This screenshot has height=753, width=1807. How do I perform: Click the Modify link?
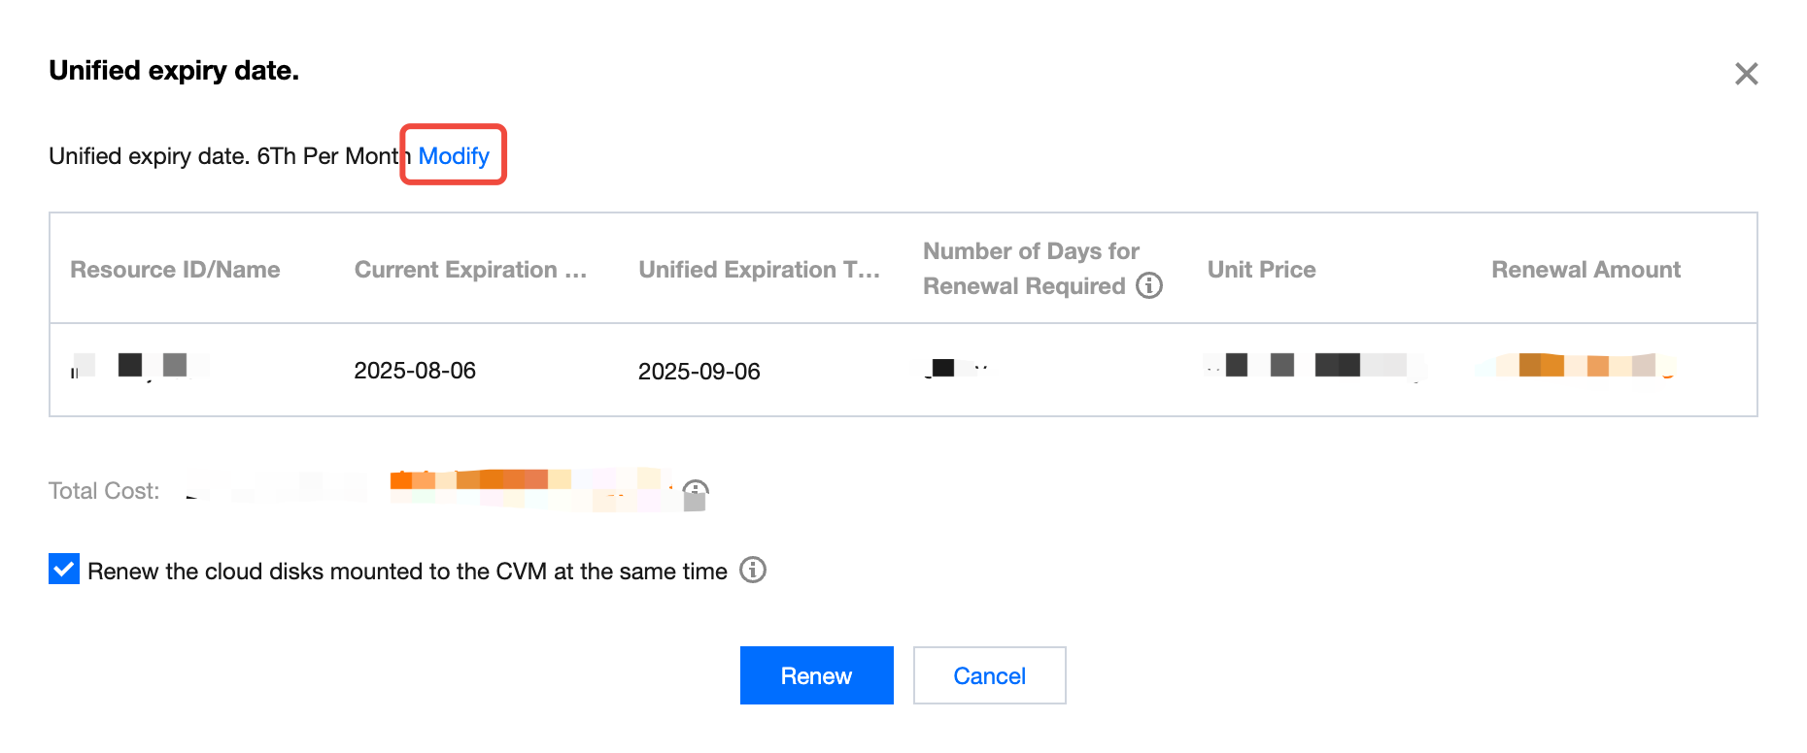454,156
